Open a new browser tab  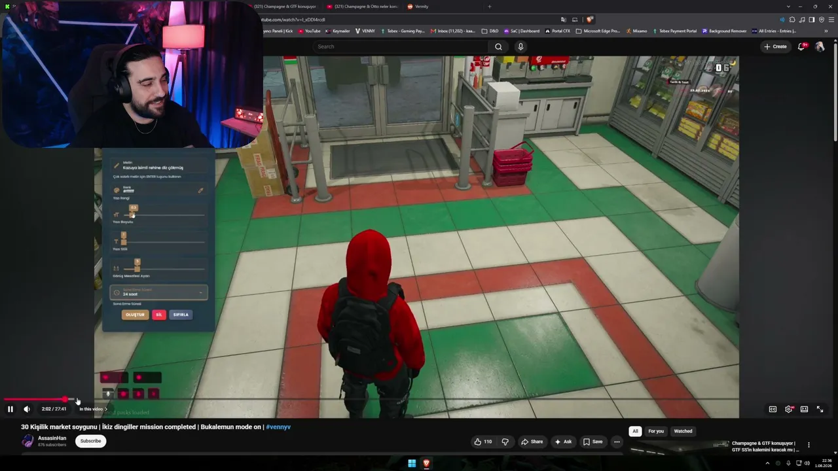click(x=489, y=7)
